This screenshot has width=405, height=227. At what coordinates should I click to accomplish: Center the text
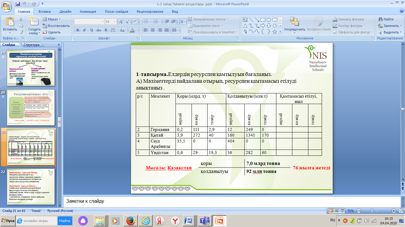153,30
